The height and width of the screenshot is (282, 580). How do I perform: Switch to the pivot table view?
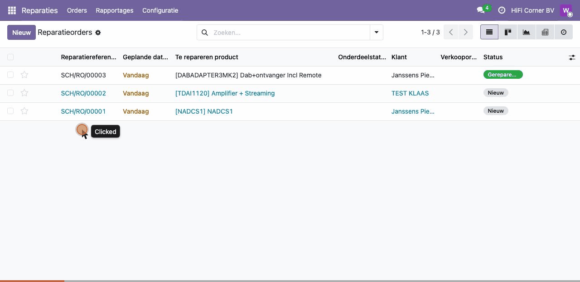coord(545,32)
